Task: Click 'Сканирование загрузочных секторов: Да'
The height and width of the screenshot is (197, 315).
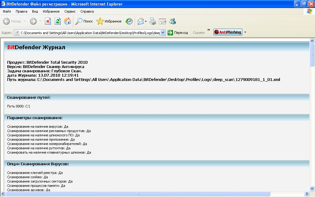Action: click(40, 181)
